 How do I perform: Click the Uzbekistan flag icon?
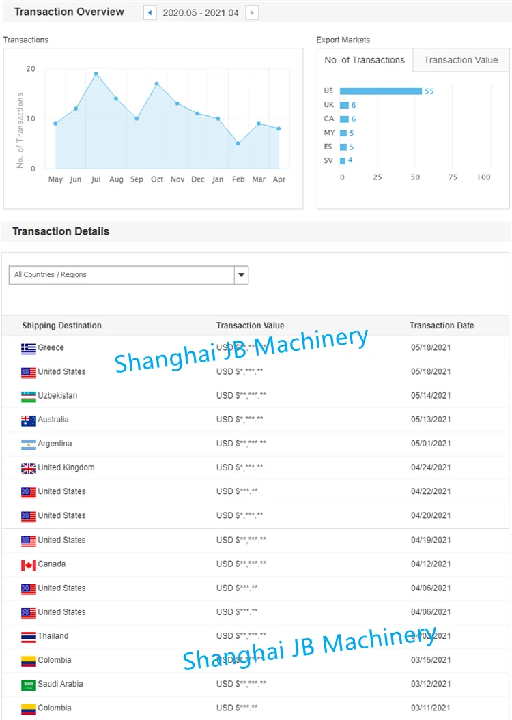pyautogui.click(x=29, y=397)
